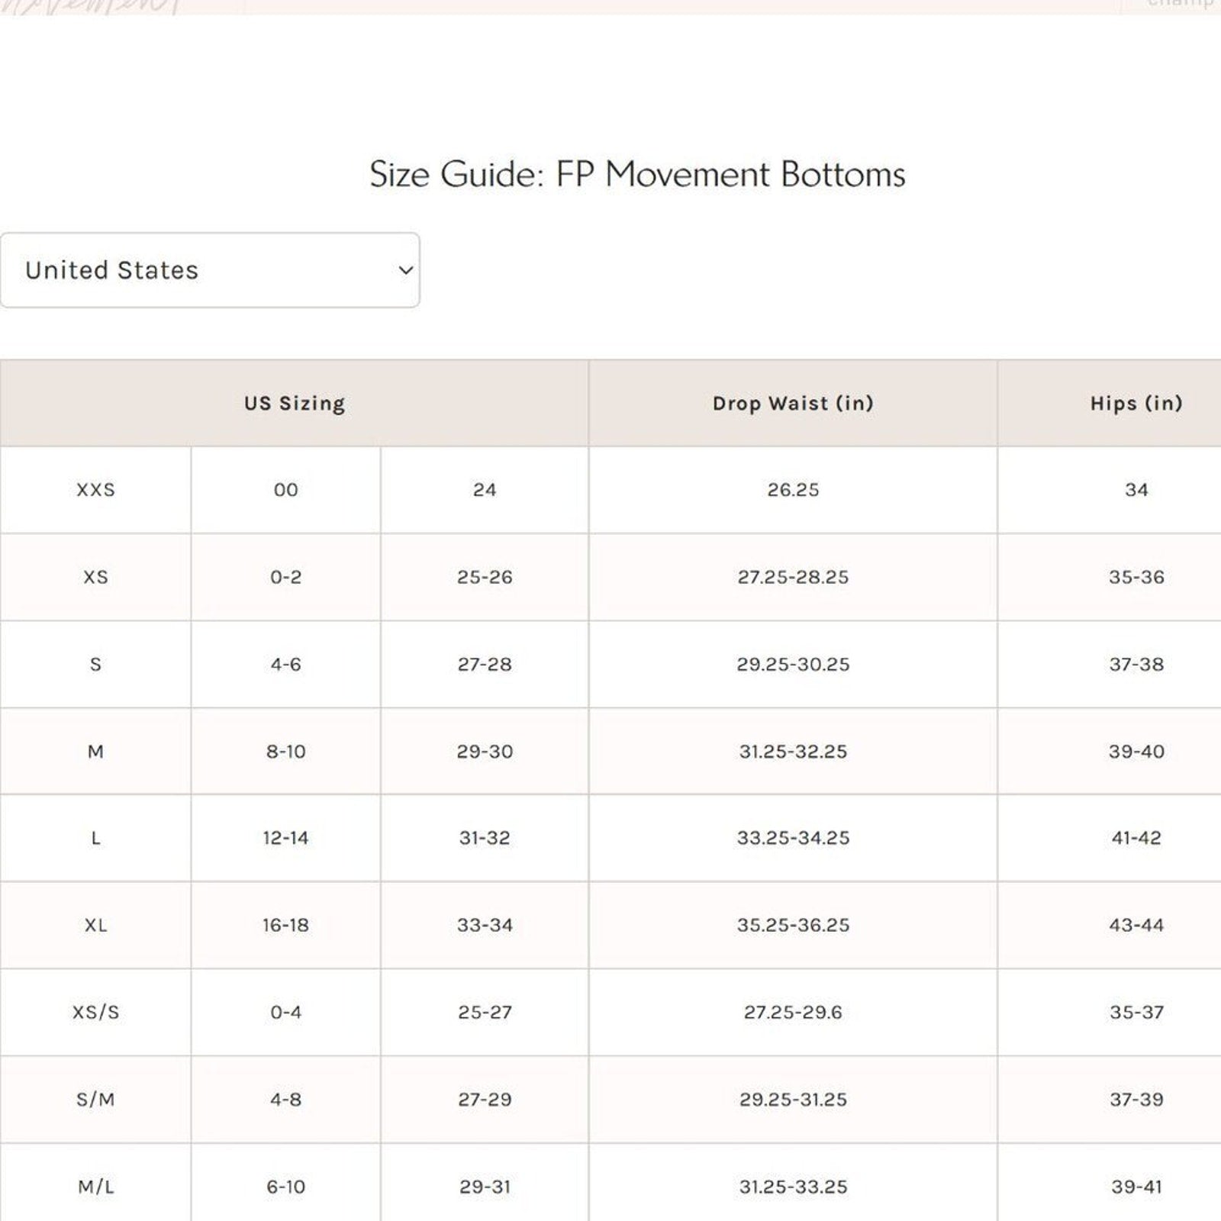Select the M/L size row label

tap(95, 1187)
